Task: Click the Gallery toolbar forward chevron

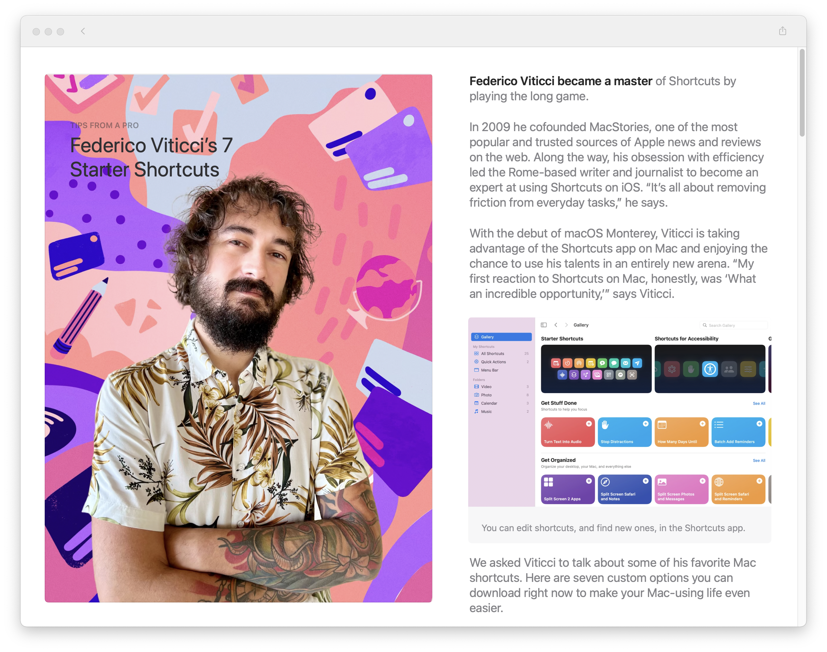Action: (566, 325)
